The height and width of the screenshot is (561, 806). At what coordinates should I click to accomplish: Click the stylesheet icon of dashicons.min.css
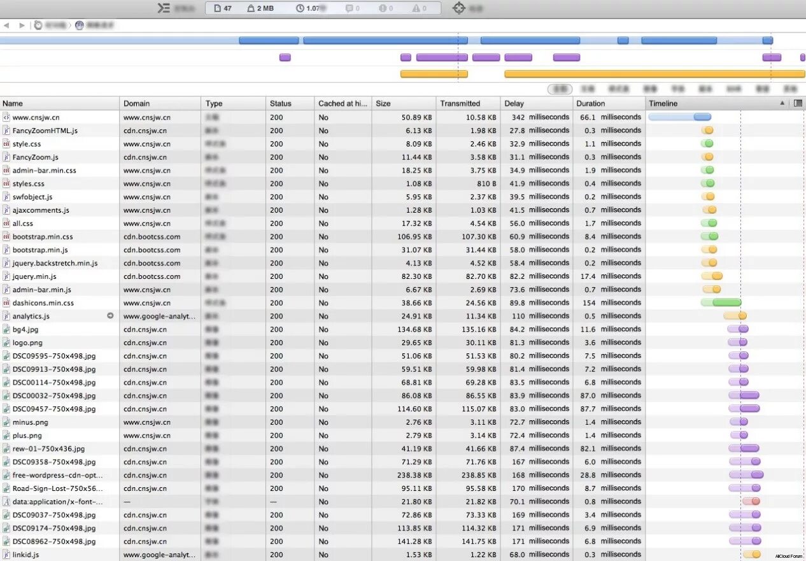[x=6, y=303]
